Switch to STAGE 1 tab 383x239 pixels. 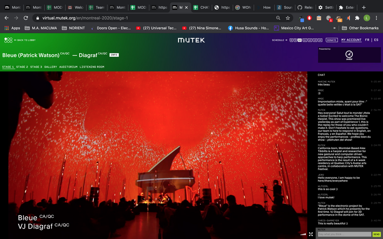coord(8,67)
